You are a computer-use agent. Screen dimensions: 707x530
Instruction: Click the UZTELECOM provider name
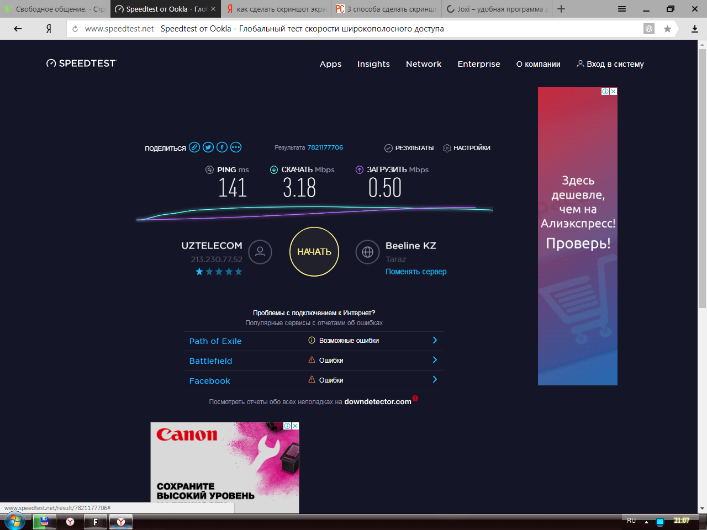(212, 246)
